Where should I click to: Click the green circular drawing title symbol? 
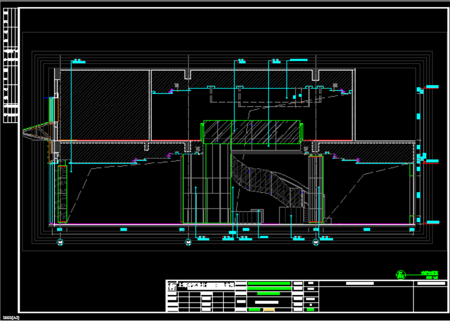point(400,275)
